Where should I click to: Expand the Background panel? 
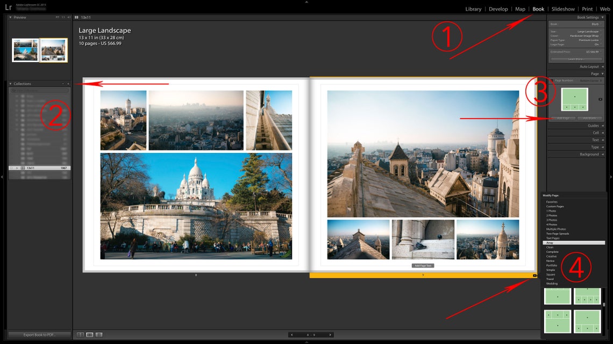coord(602,154)
